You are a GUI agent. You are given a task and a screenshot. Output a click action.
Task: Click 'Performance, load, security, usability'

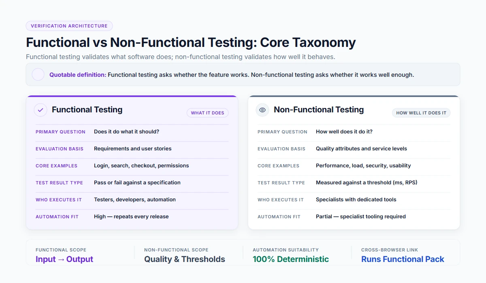point(363,166)
